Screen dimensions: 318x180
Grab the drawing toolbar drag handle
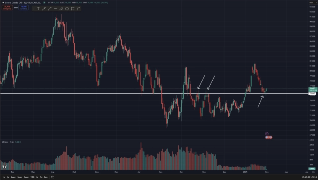[34, 8]
